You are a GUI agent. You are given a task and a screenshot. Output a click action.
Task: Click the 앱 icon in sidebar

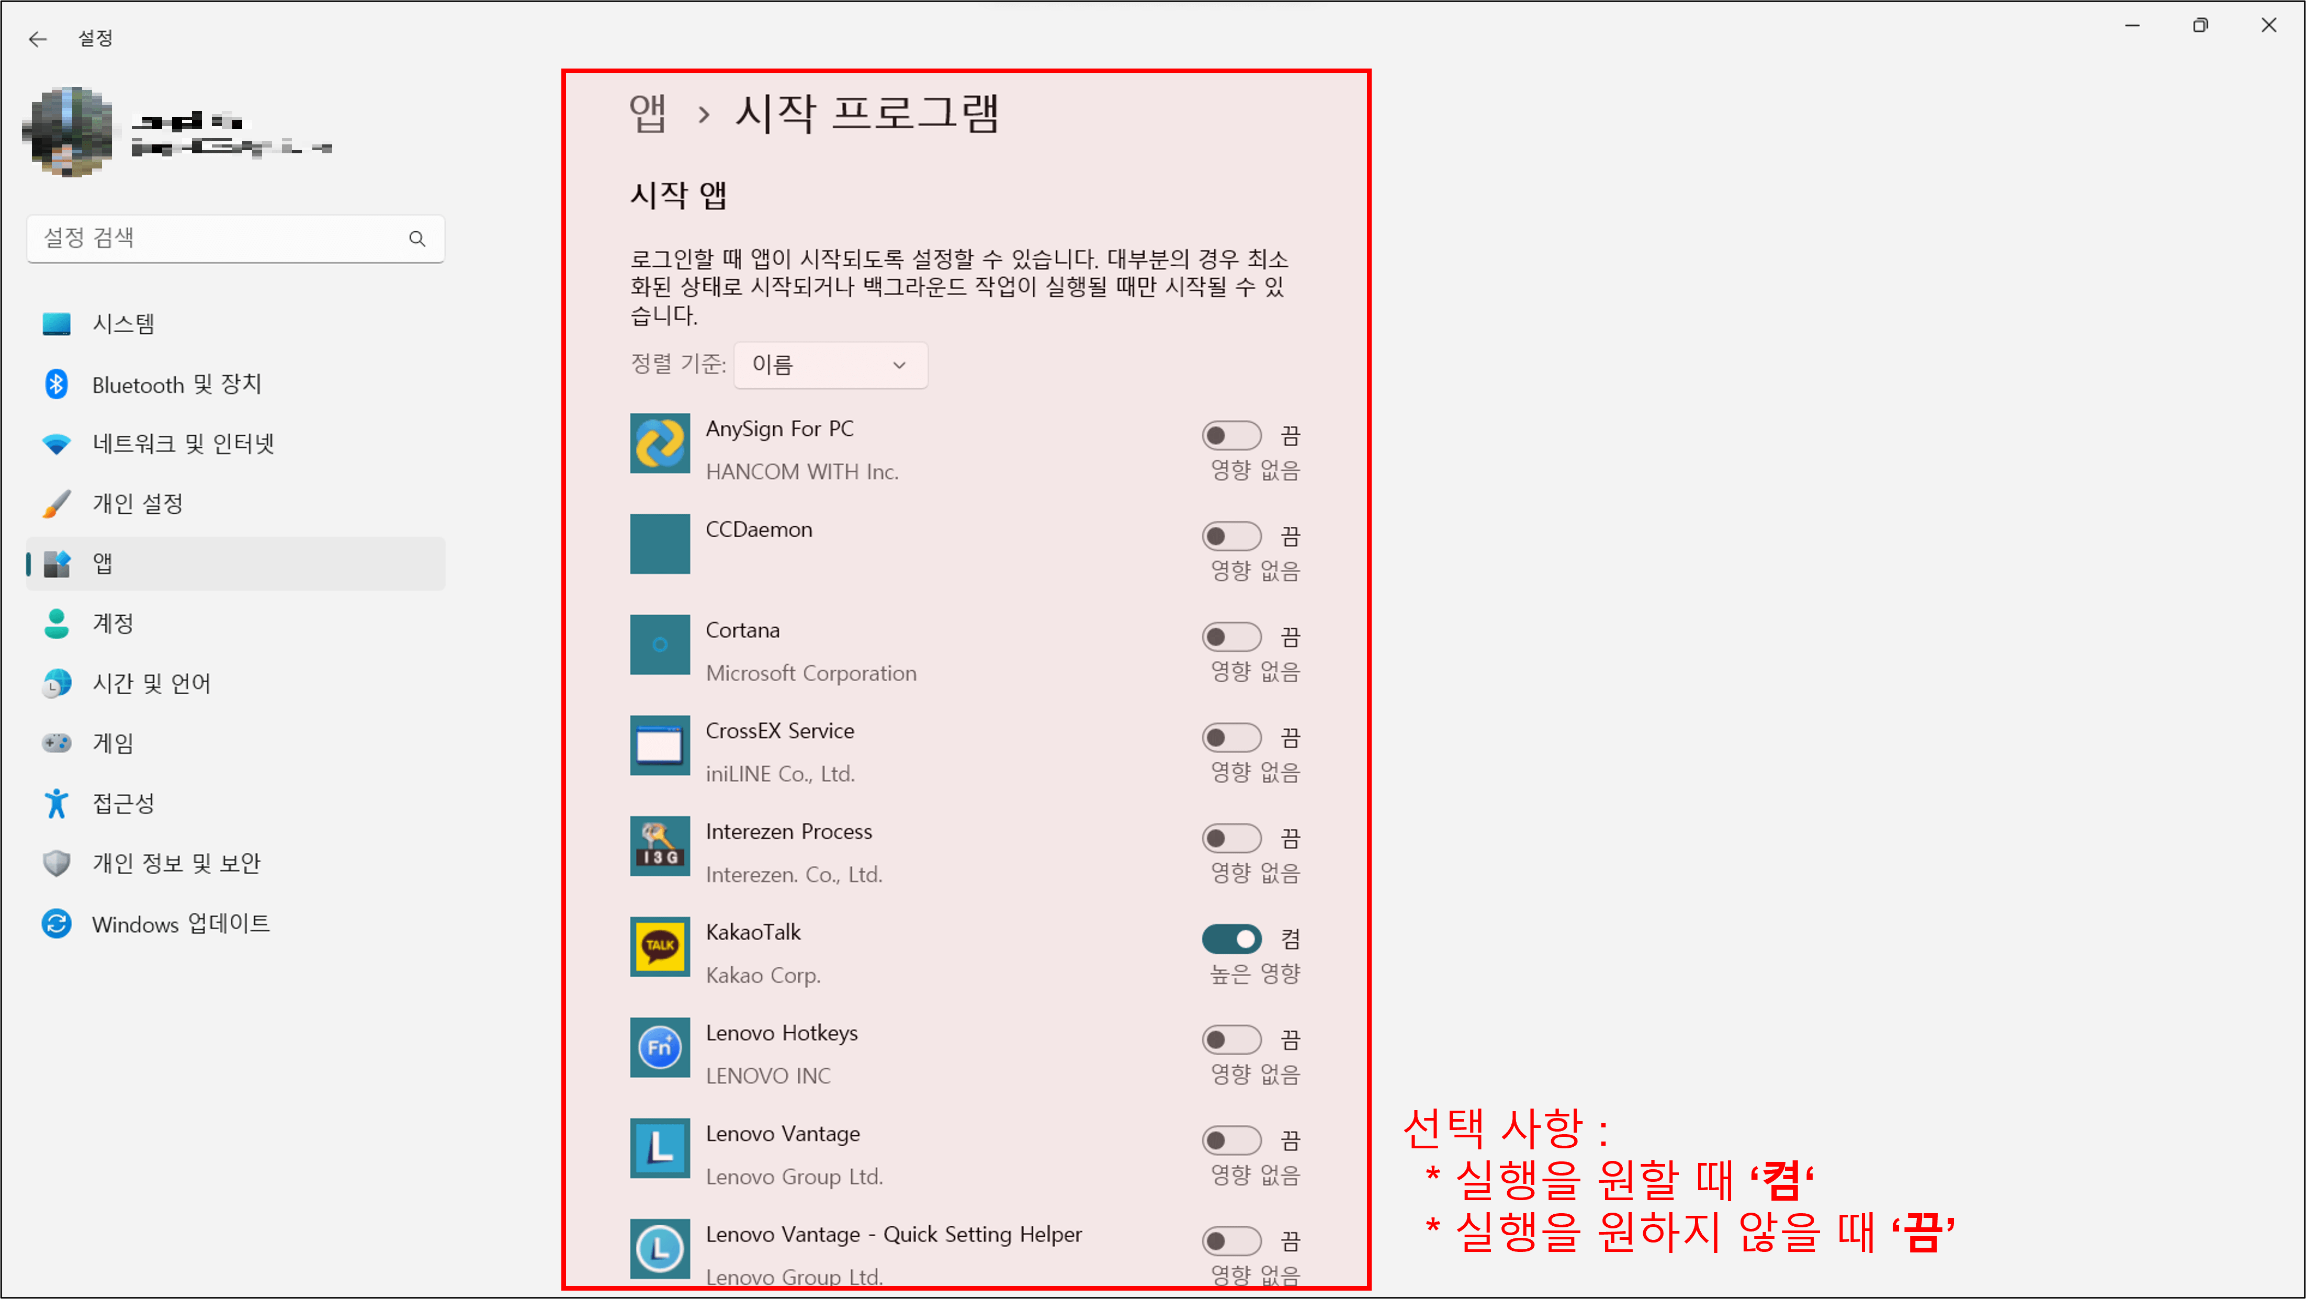tap(56, 564)
